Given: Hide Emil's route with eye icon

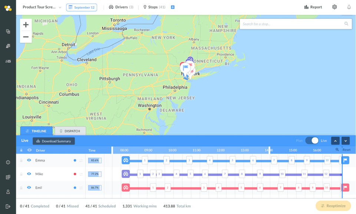Looking at the screenshot, I should (29, 187).
